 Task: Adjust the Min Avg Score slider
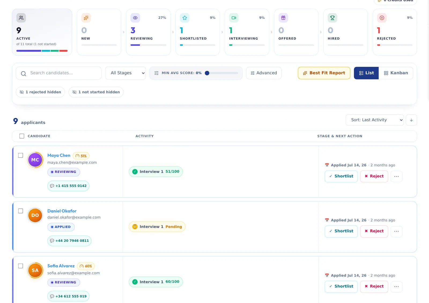(221, 73)
